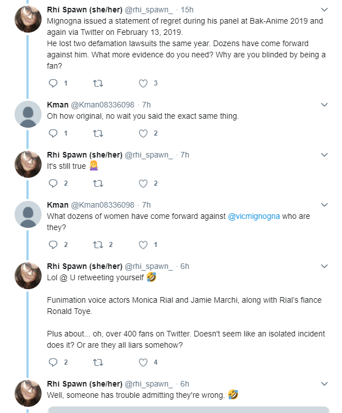The image size is (342, 413).
Task: Retweet the 'What dozens of women' tweet
Action: [98, 245]
